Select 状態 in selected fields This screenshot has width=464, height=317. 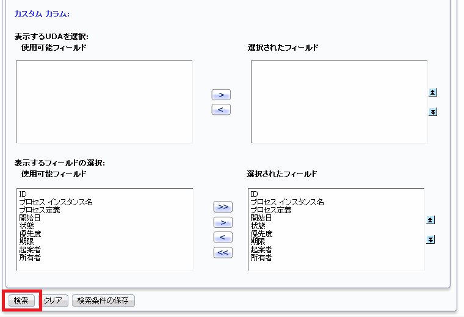[258, 226]
